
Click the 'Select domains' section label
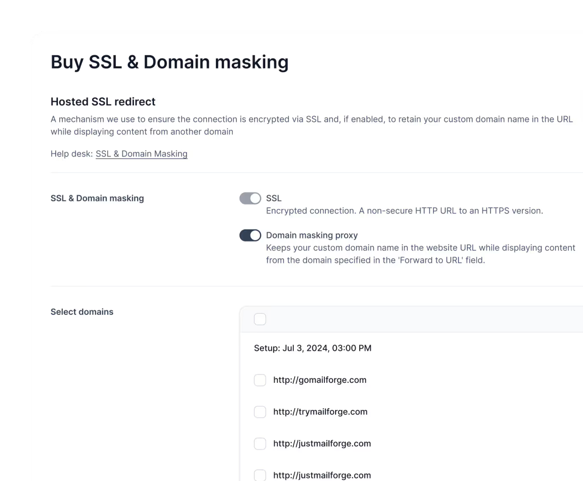(x=82, y=312)
